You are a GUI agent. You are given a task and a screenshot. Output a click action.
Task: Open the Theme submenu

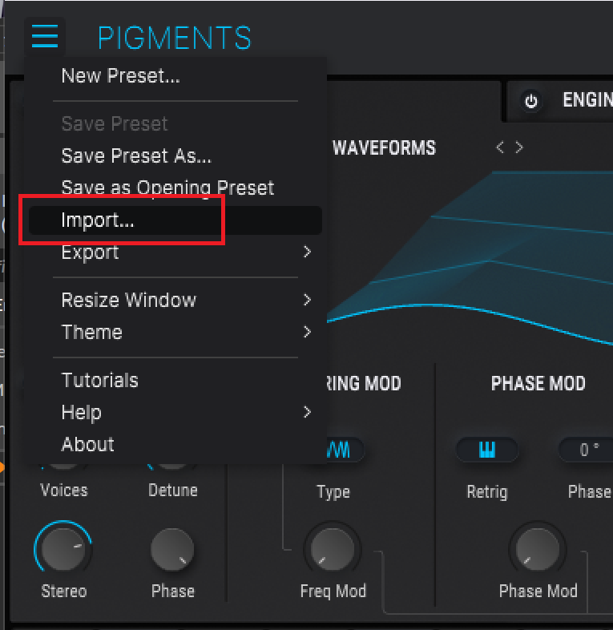[175, 333]
